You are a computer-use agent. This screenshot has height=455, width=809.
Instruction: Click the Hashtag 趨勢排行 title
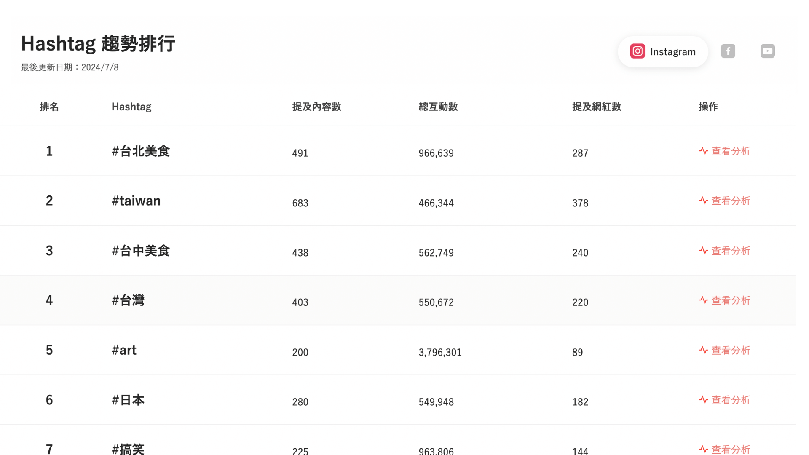(x=98, y=43)
